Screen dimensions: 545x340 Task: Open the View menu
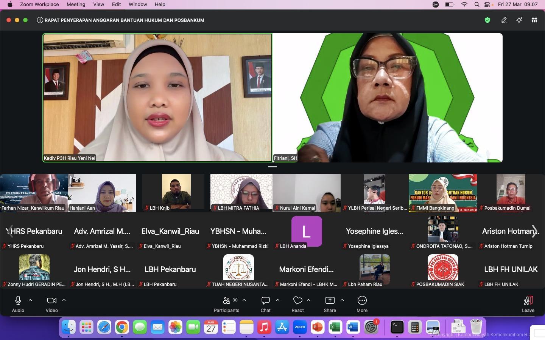point(98,5)
